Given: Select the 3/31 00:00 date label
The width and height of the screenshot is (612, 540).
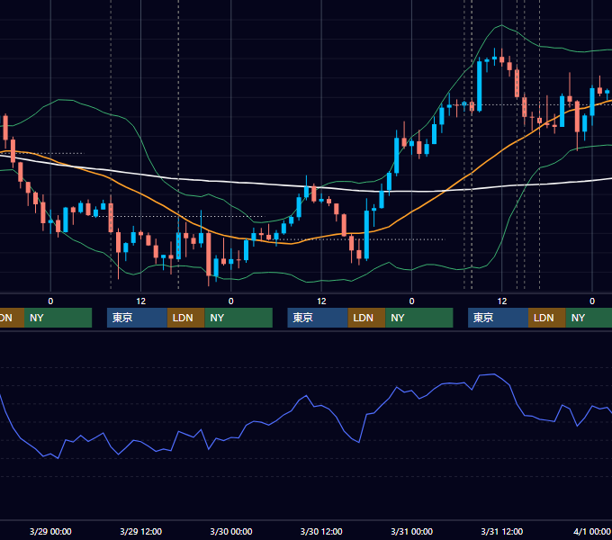Looking at the screenshot, I should 412,531.
